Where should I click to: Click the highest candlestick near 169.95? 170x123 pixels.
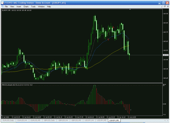95,19
